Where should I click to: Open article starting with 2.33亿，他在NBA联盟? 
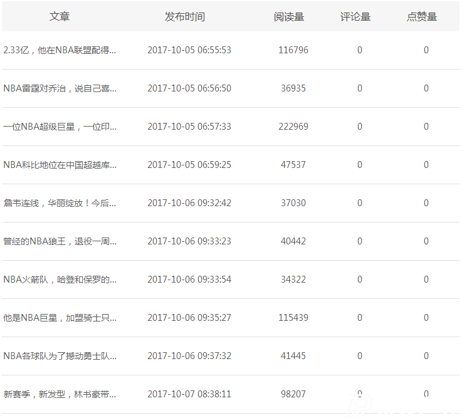pos(60,50)
